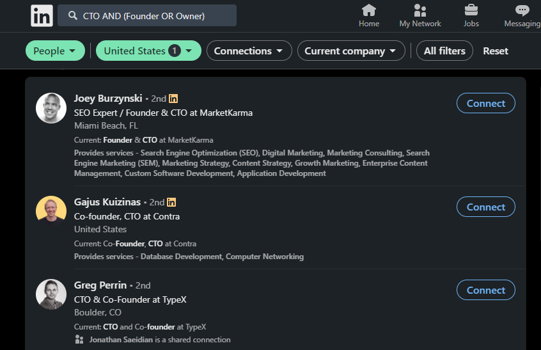
Task: Open Greg Perrin's profile name link
Action: coord(100,285)
